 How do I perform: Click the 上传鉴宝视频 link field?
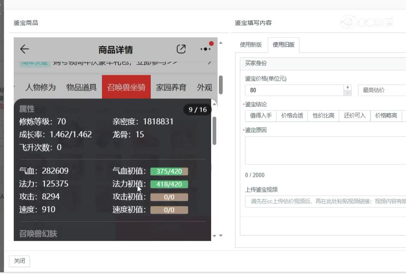point(325,202)
